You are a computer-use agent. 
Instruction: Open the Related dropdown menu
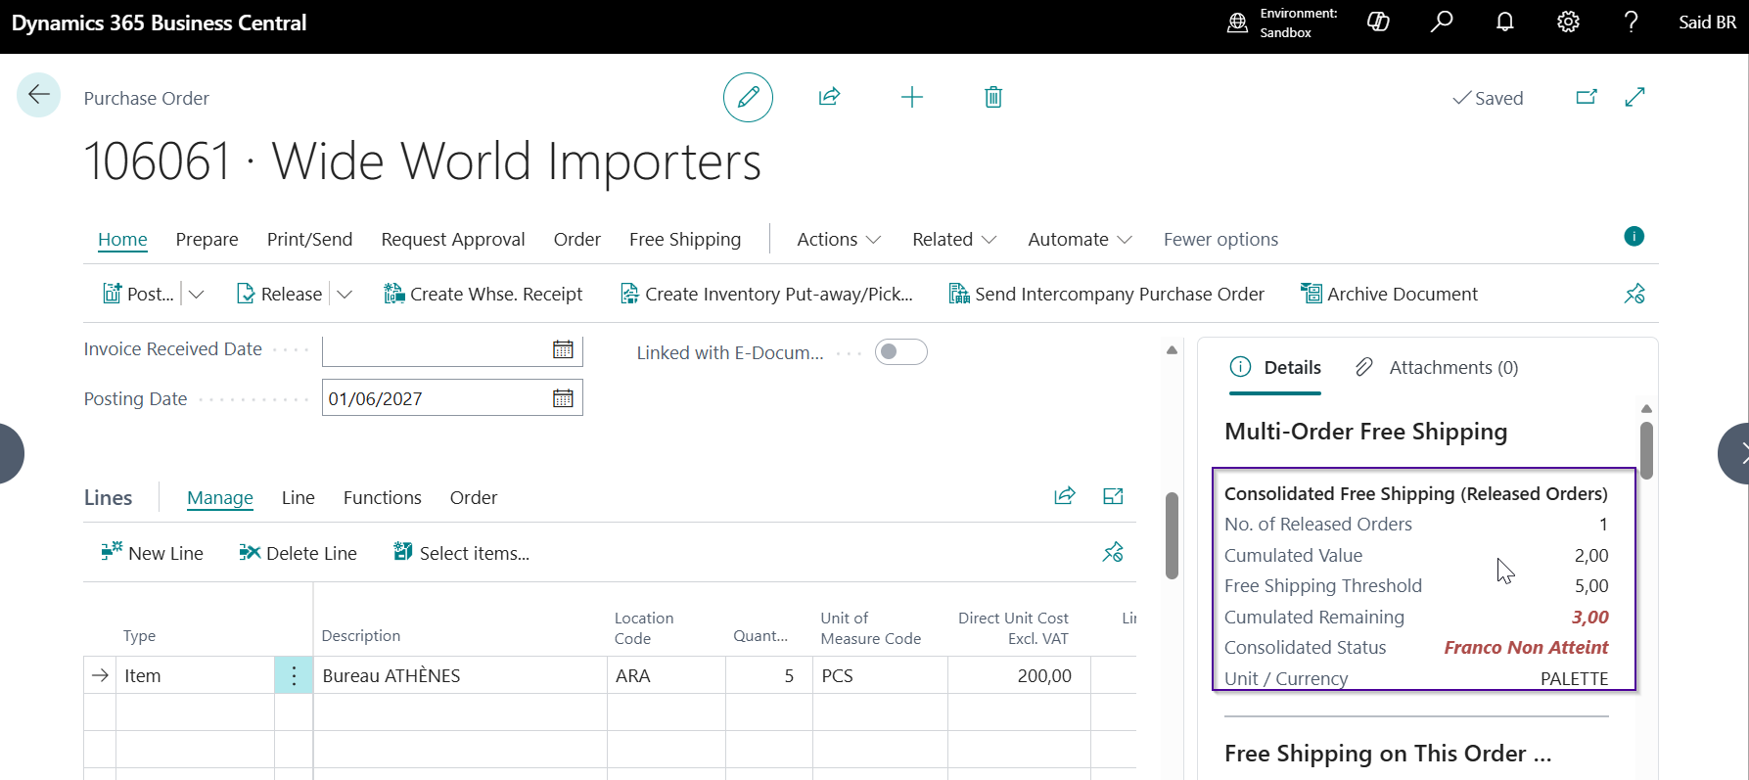point(954,240)
